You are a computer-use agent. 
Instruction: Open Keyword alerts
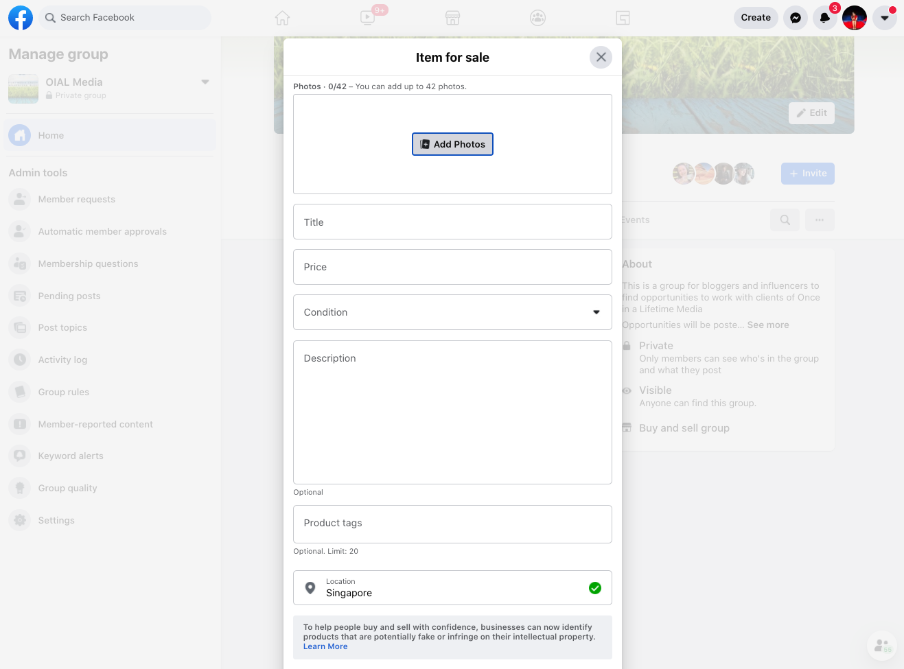click(110, 456)
